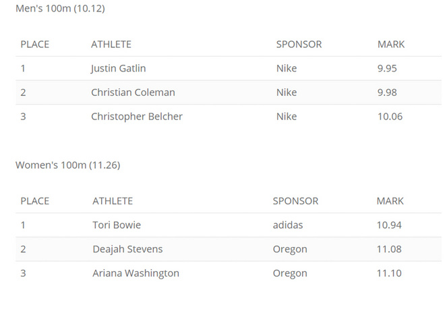This screenshot has width=445, height=309.
Task: Select the Christopher Belcher athlete cell
Action: click(x=137, y=116)
